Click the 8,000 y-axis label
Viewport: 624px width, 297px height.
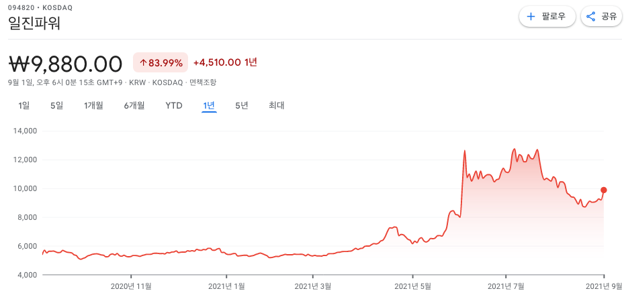[27, 218]
